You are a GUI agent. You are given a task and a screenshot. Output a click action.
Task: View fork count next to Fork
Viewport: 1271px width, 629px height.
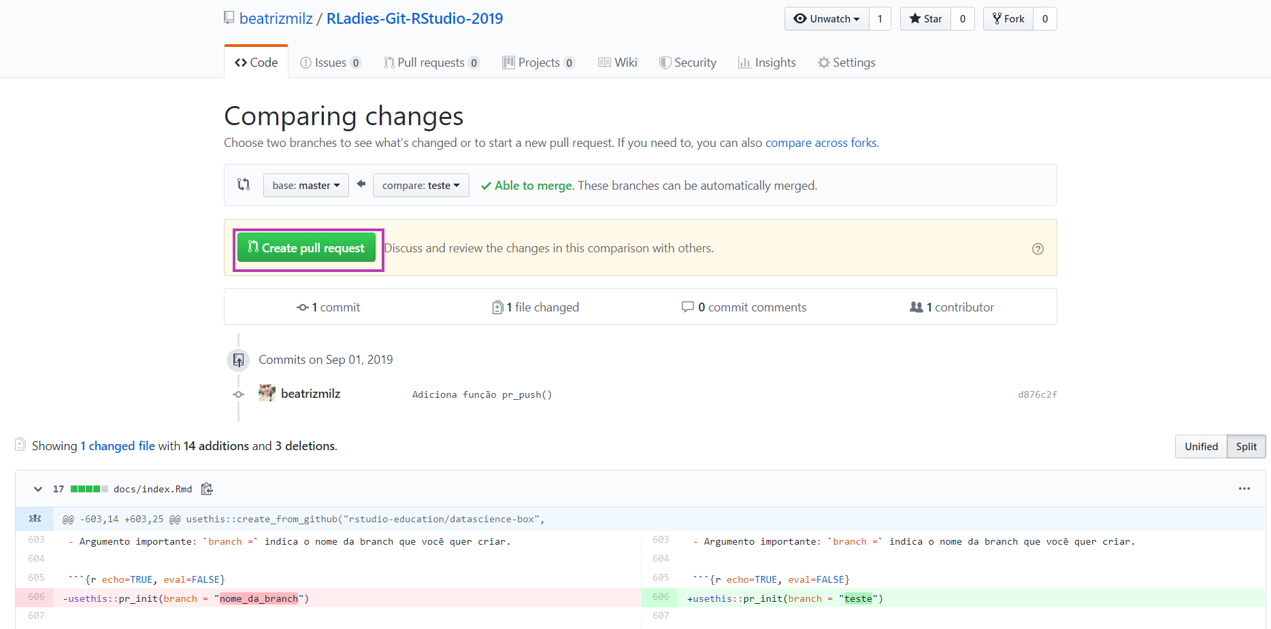1045,19
